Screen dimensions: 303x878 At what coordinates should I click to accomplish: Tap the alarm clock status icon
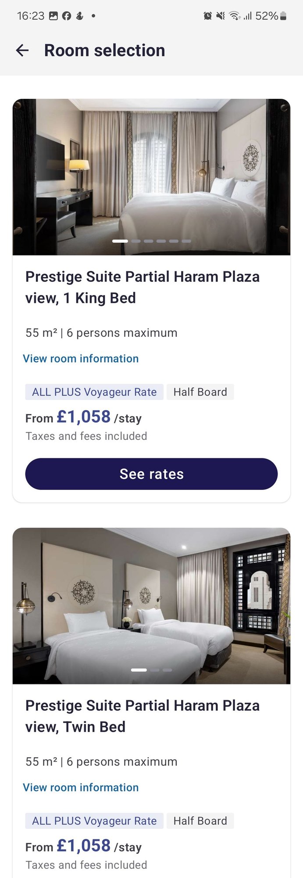207,16
